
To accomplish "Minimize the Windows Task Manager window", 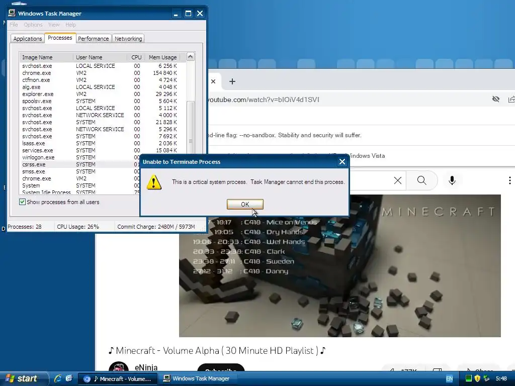I will point(176,14).
